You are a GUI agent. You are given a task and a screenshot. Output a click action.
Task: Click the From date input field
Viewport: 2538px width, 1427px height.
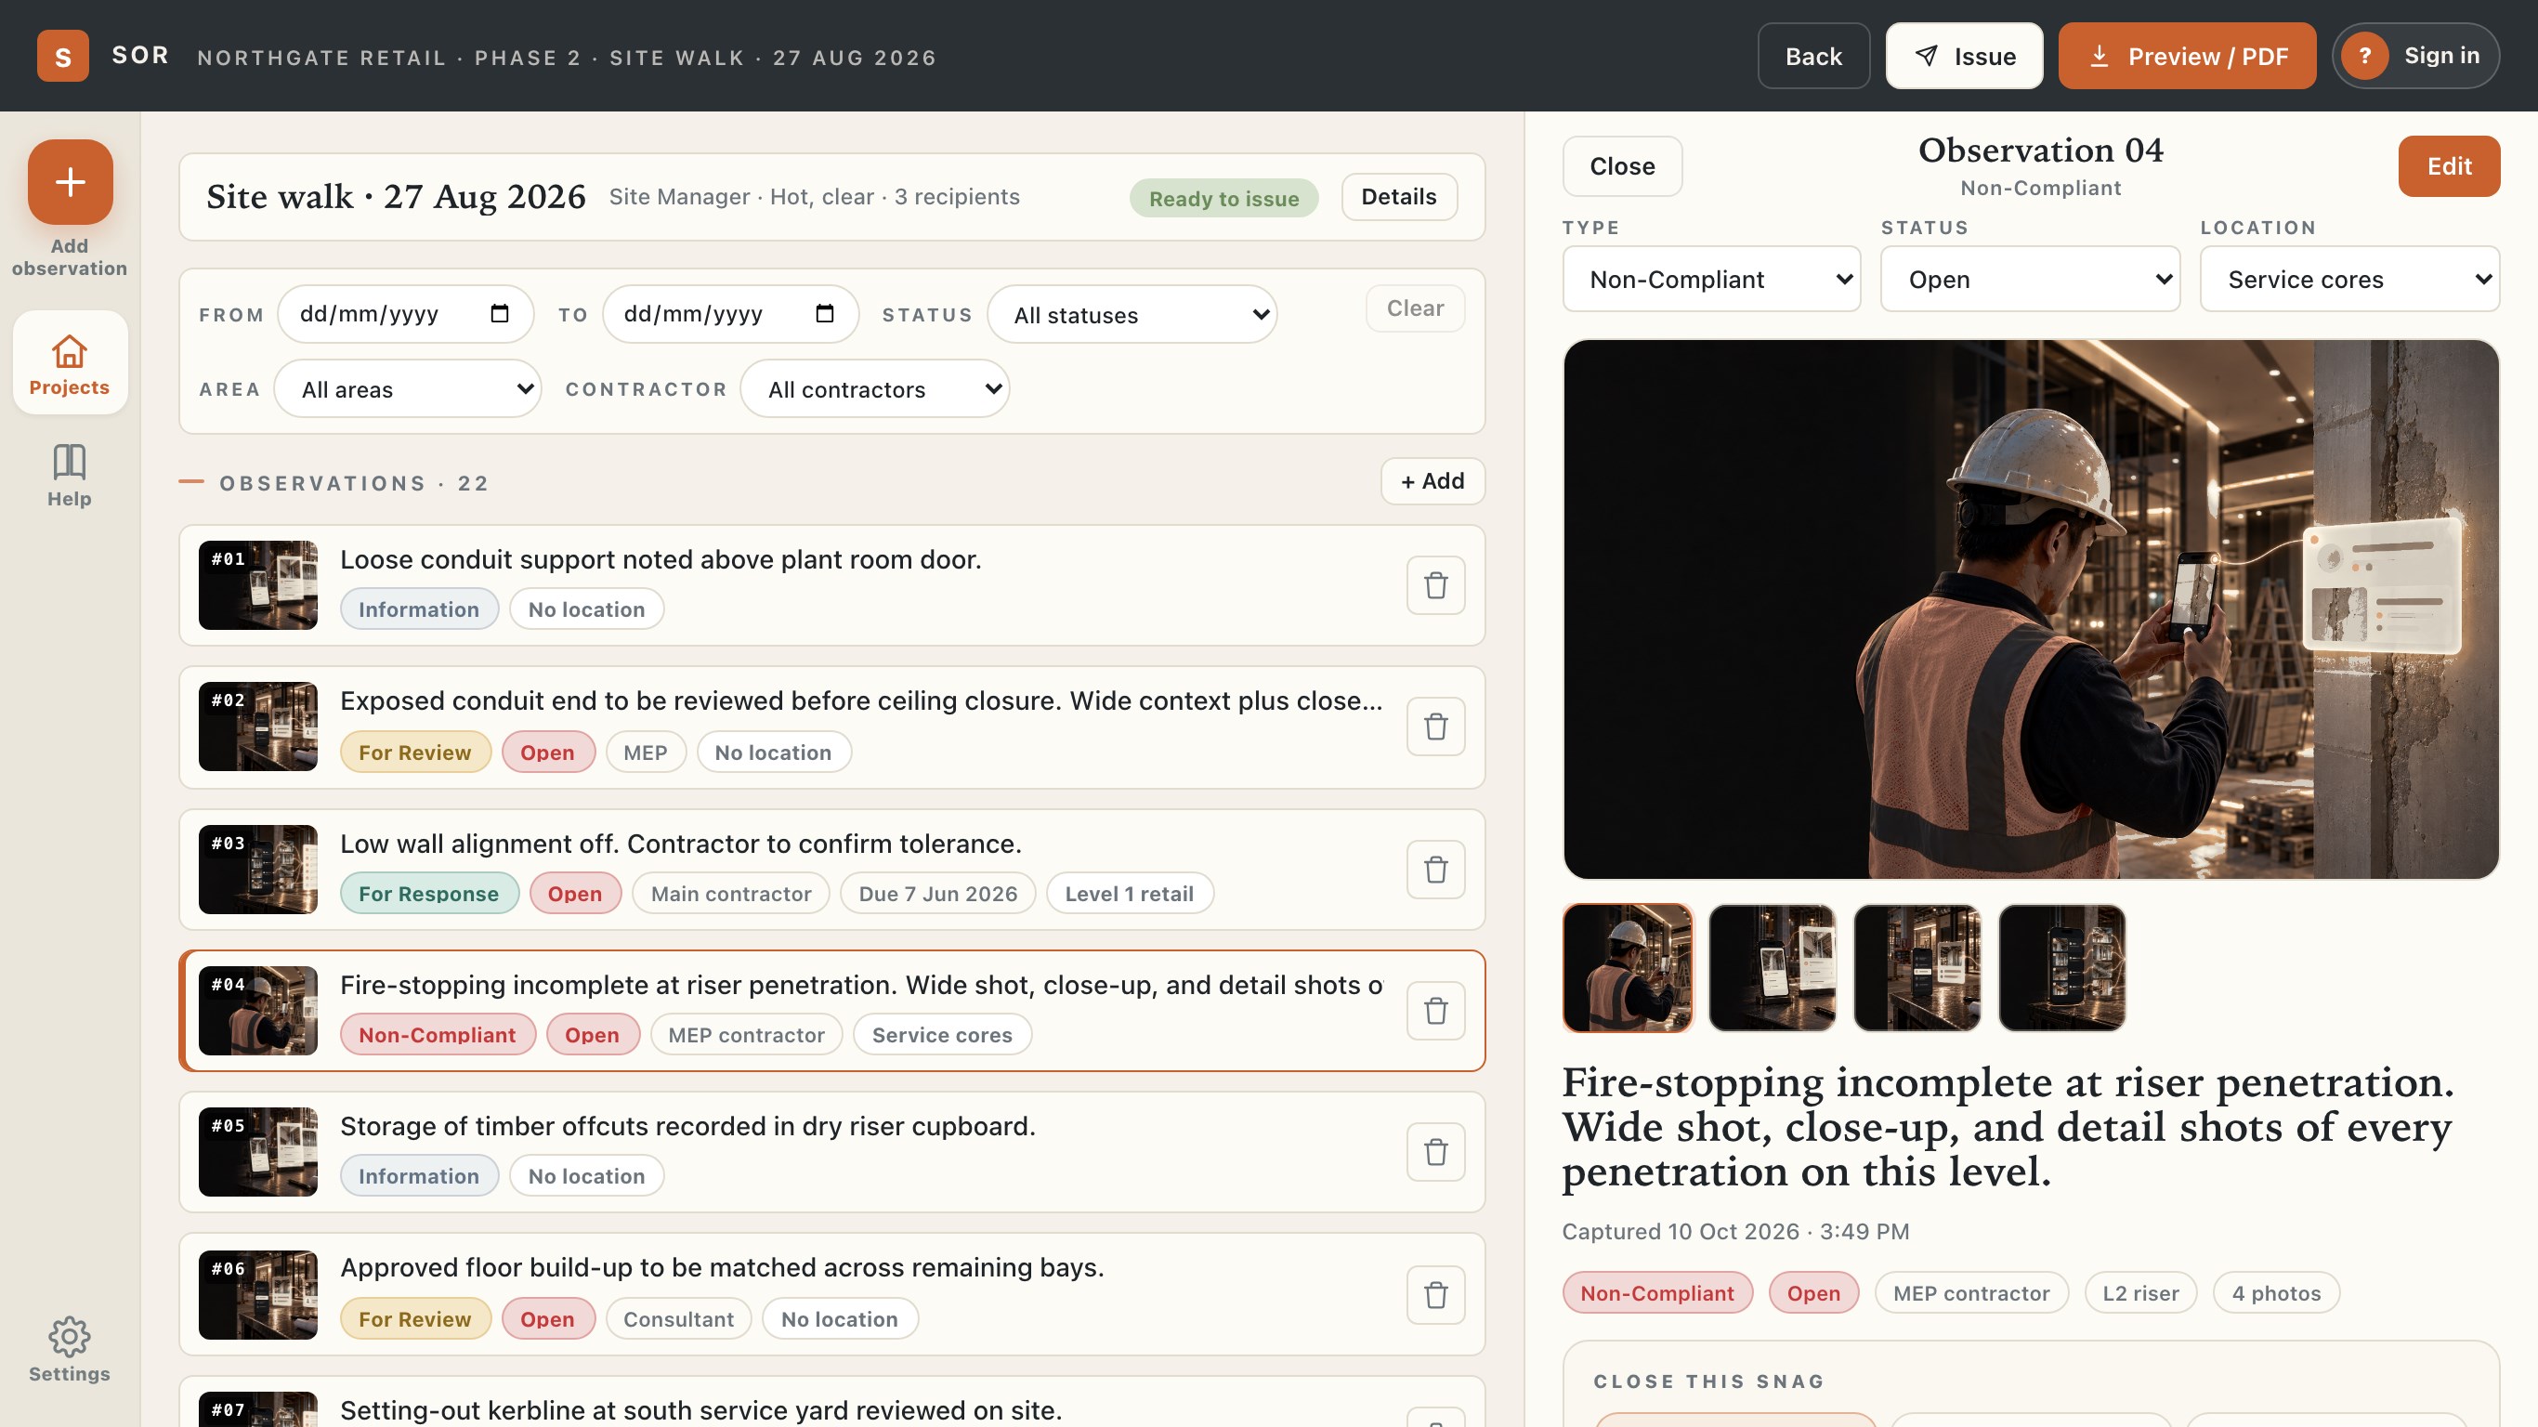pos(405,314)
